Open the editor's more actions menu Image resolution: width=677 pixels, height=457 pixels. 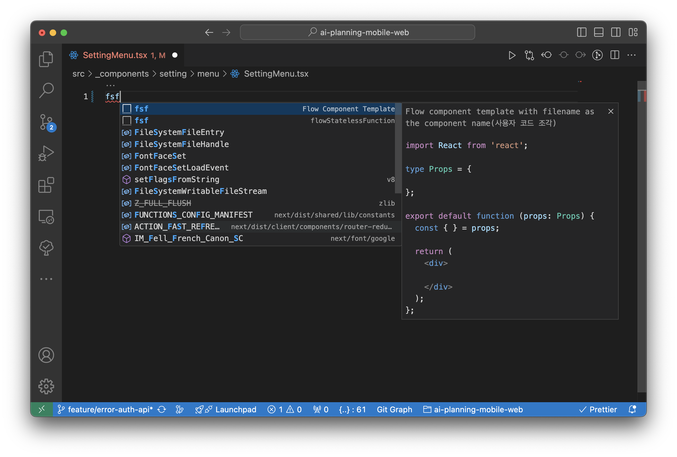click(631, 55)
